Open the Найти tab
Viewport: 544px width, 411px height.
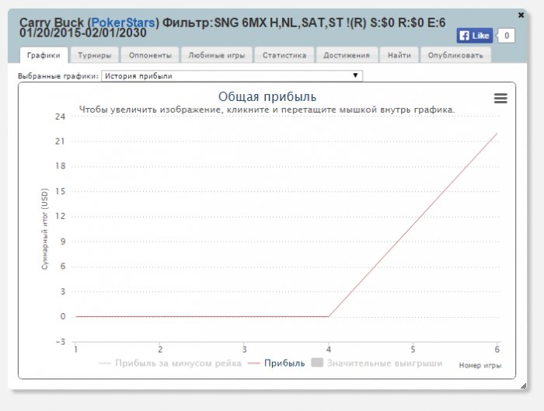399,55
